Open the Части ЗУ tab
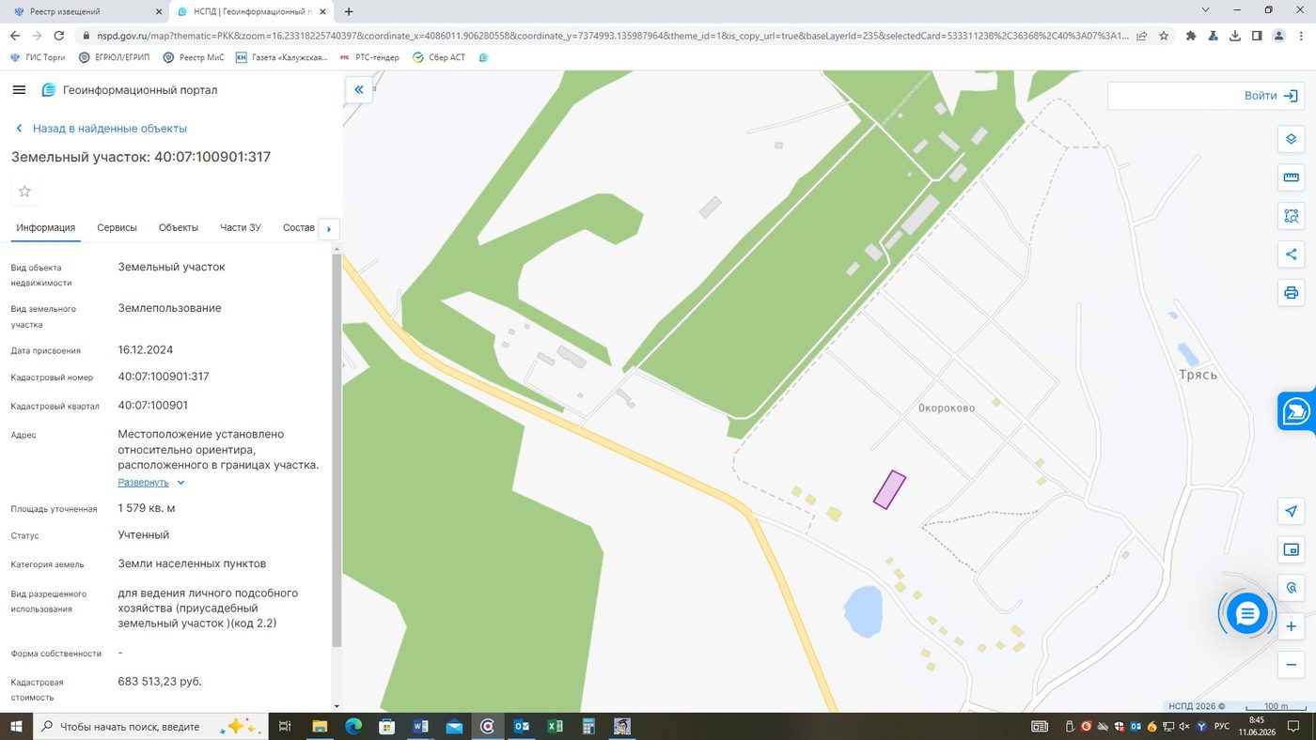This screenshot has height=740, width=1316. 241,228
